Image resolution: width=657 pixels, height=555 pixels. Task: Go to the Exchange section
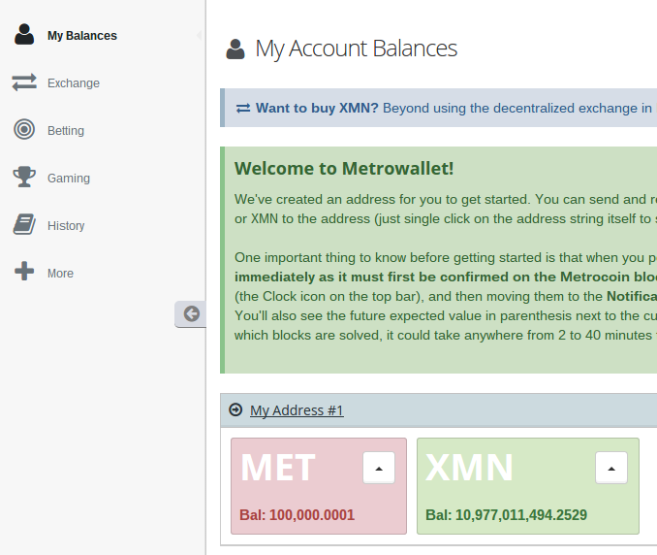pyautogui.click(x=74, y=83)
